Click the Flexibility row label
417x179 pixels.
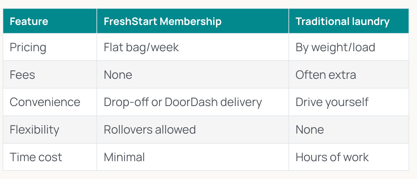34,130
